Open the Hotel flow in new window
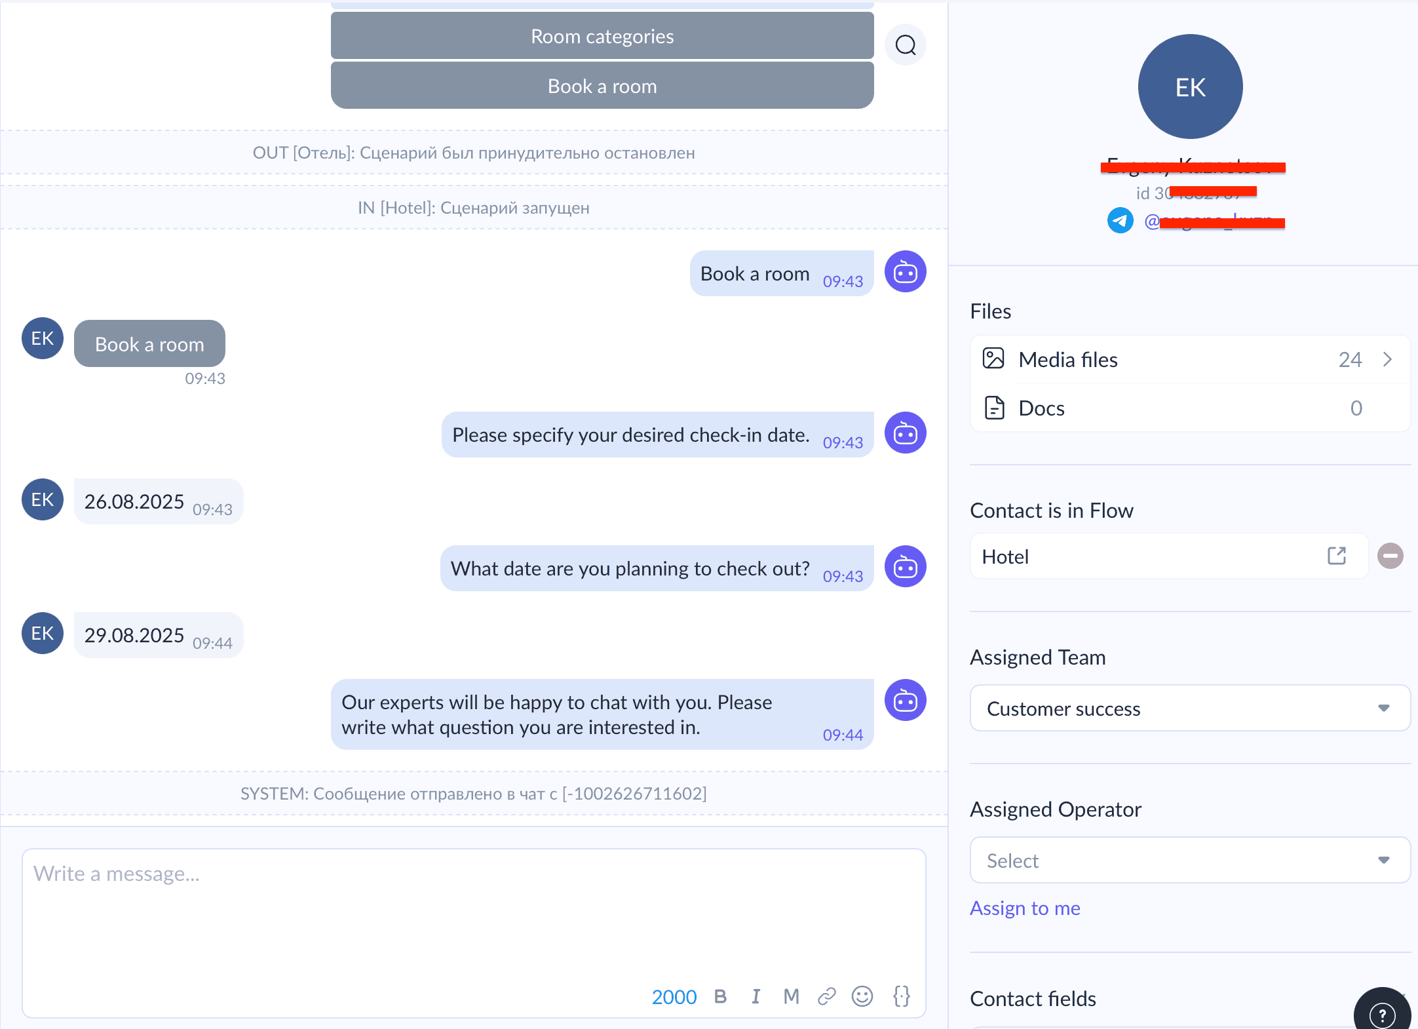 click(x=1337, y=556)
